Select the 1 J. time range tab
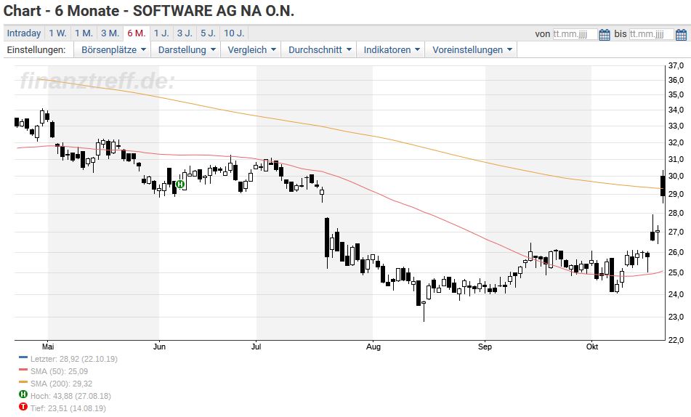Image resolution: width=691 pixels, height=417 pixels. pyautogui.click(x=161, y=33)
